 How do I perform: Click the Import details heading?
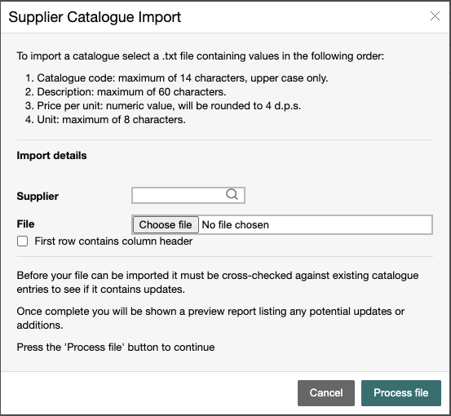[x=51, y=155]
